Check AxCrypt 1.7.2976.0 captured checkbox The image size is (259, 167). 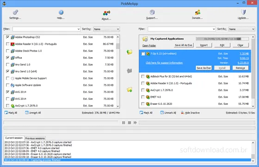(x=143, y=90)
